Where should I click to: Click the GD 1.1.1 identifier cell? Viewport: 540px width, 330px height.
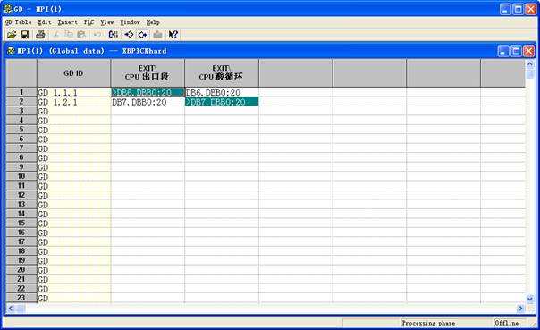coord(74,92)
